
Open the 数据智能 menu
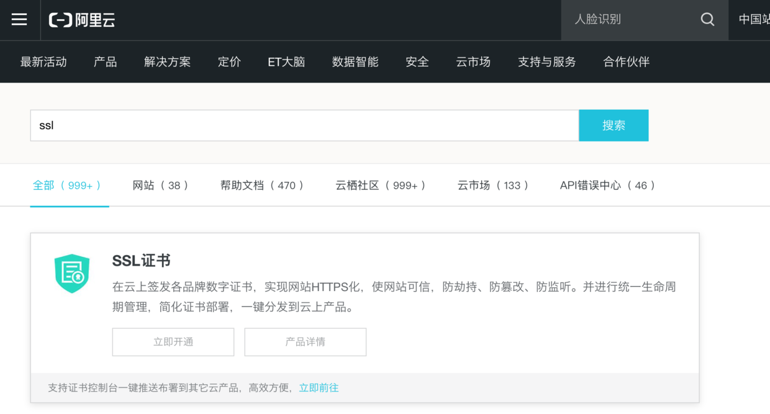pyautogui.click(x=355, y=62)
